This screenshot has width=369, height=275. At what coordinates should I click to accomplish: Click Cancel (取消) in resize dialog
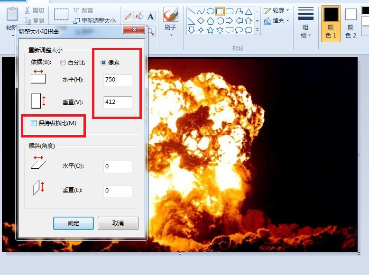[x=118, y=223]
